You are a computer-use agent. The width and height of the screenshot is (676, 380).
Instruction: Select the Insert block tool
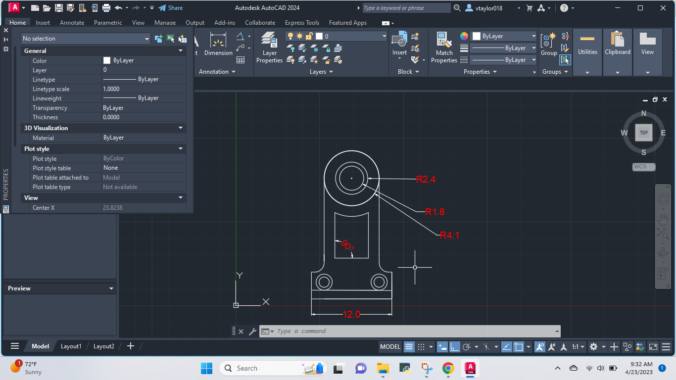[x=399, y=47]
